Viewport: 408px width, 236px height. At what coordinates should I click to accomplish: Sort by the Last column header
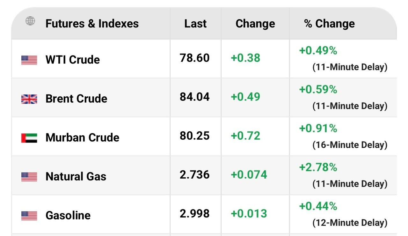tap(195, 24)
